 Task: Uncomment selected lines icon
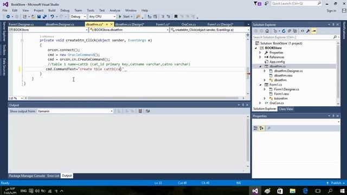coord(169,17)
